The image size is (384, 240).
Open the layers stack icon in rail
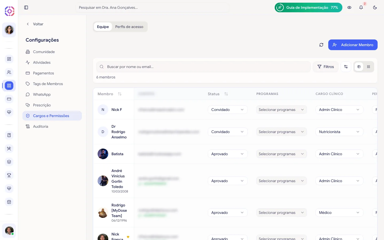[9, 162]
